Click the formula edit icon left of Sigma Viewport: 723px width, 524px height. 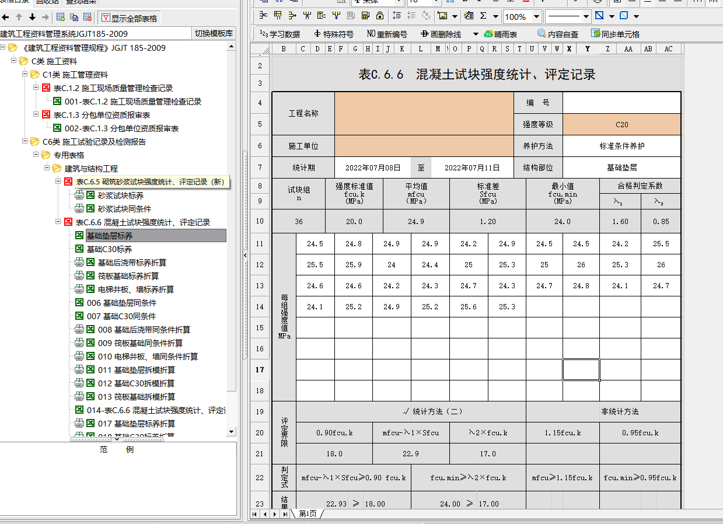[x=470, y=16]
